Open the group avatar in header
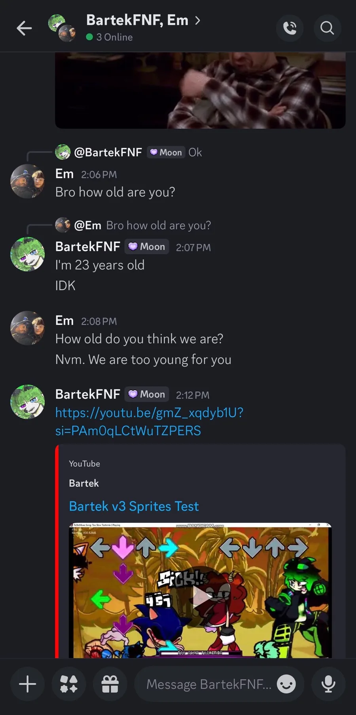Screen dimensions: 356x715 [x=62, y=28]
